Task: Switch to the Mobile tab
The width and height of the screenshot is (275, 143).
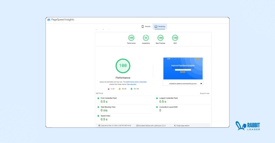Action: pyautogui.click(x=146, y=26)
